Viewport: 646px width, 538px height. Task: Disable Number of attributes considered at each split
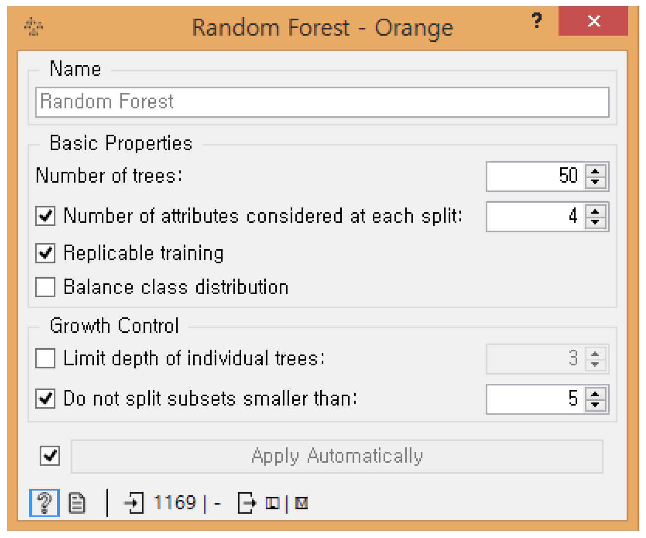pyautogui.click(x=45, y=216)
